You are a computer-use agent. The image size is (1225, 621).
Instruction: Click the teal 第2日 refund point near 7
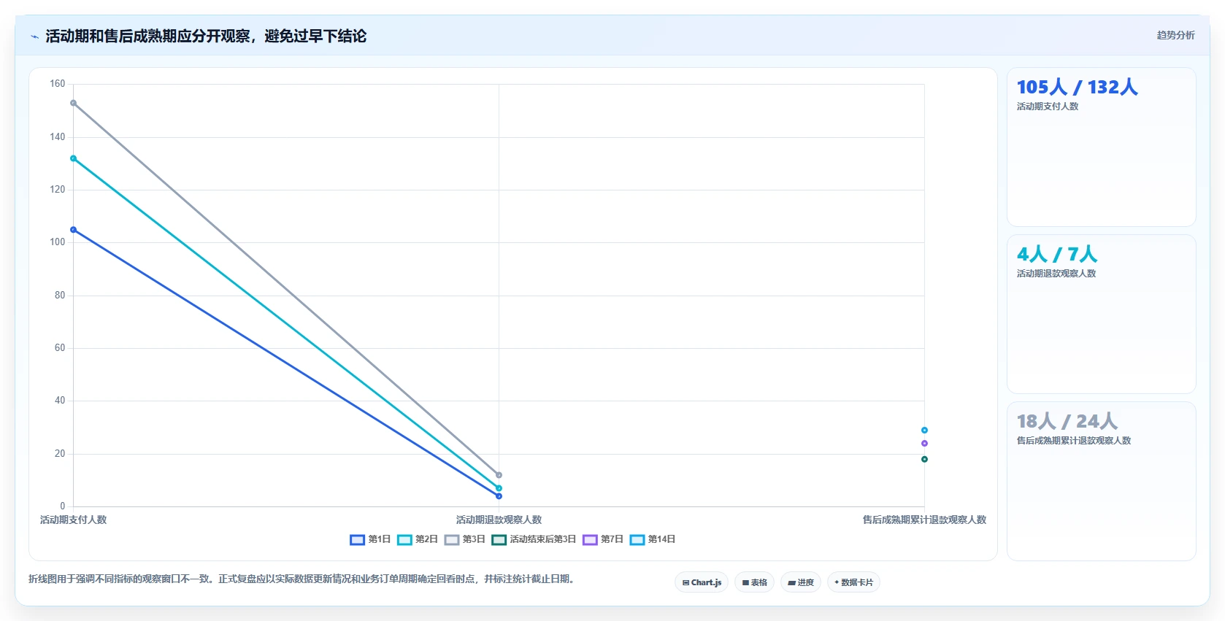(x=499, y=488)
